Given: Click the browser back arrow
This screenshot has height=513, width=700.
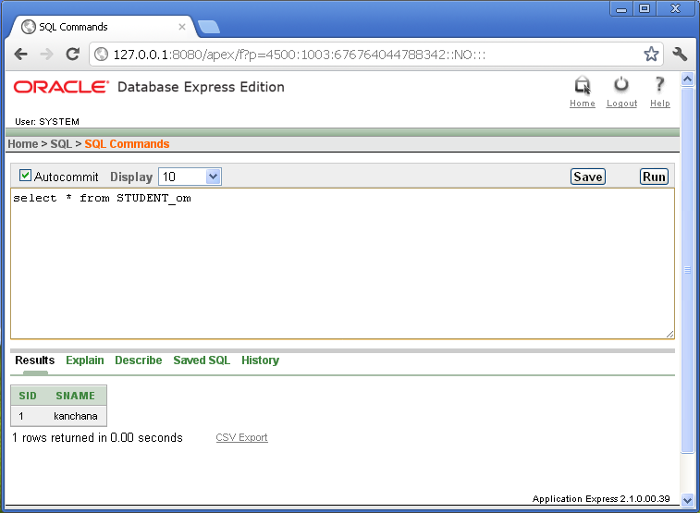Looking at the screenshot, I should 20,55.
